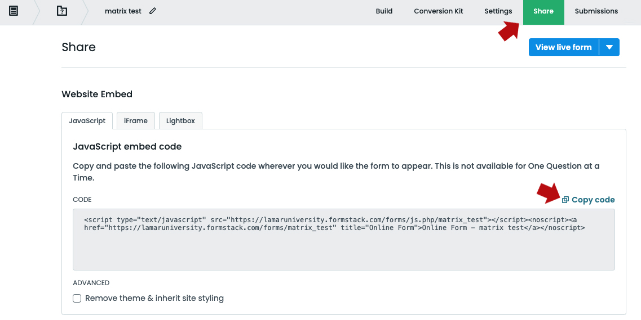Click View live form button
This screenshot has width=641, height=320.
563,47
